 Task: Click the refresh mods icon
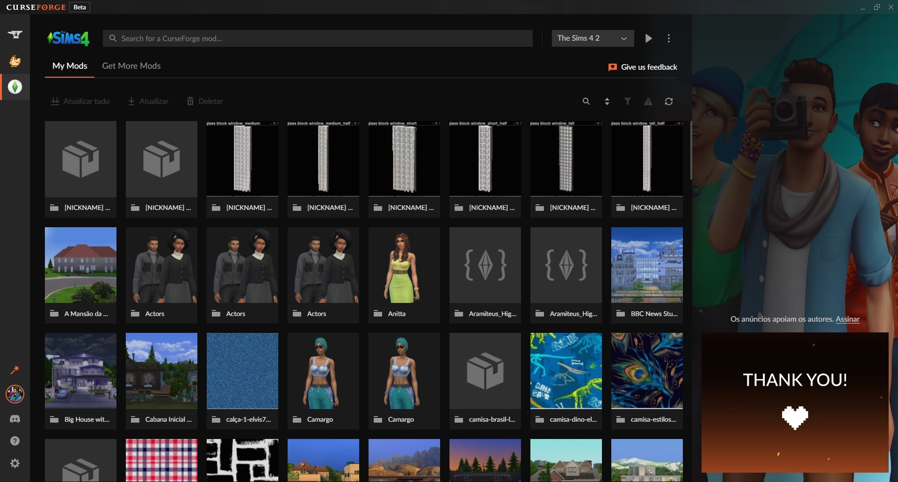click(669, 101)
